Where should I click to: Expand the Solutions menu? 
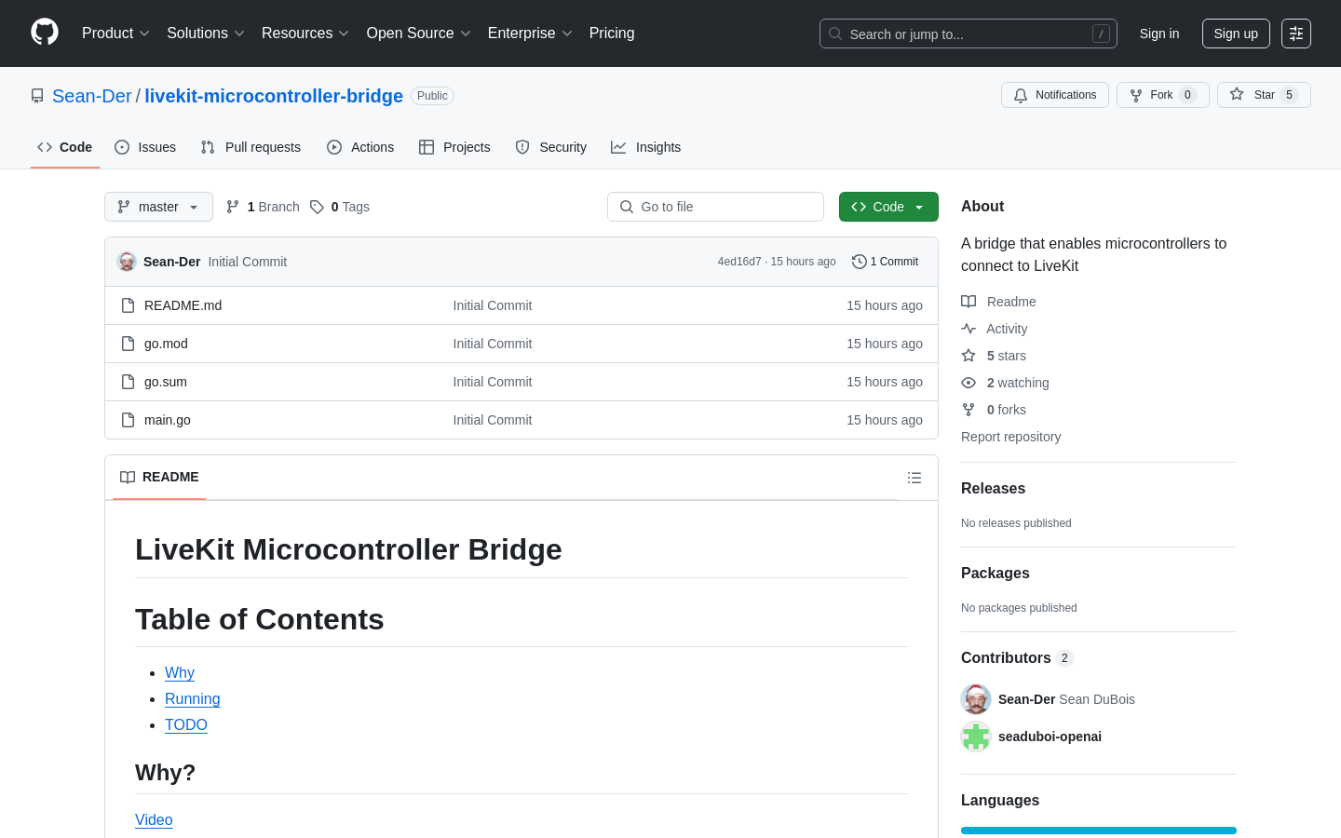click(206, 34)
